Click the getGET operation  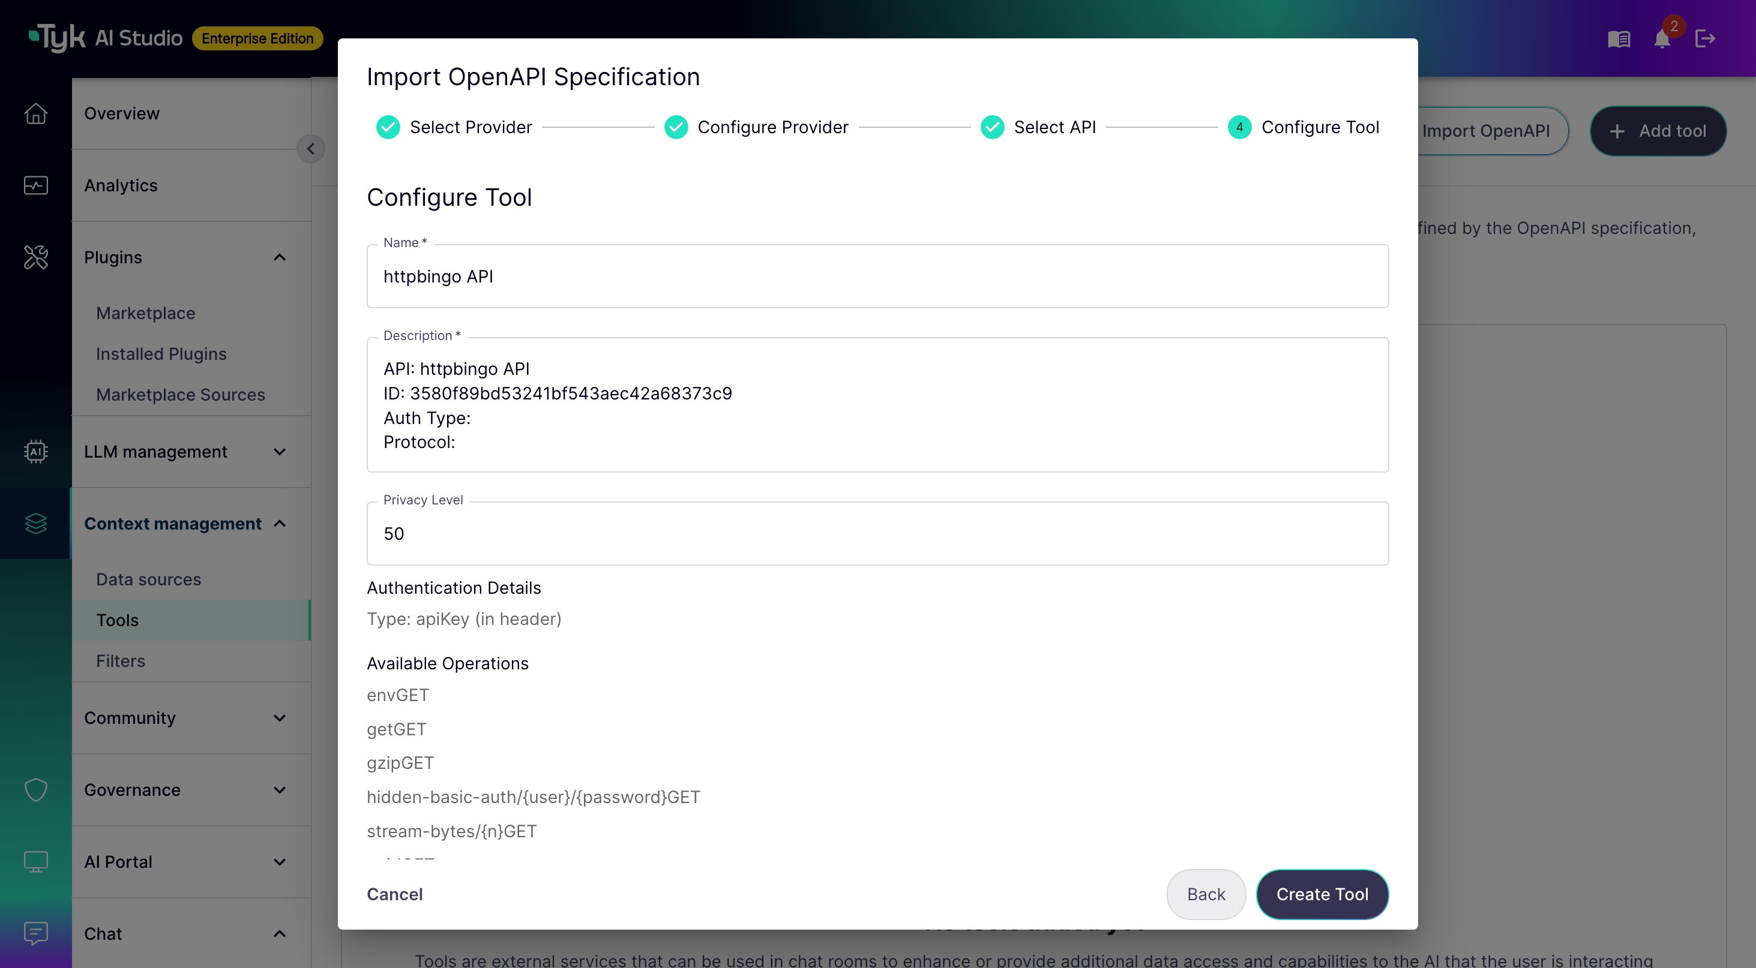[397, 729]
